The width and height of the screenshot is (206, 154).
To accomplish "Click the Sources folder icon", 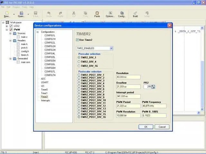I will point(15,33).
